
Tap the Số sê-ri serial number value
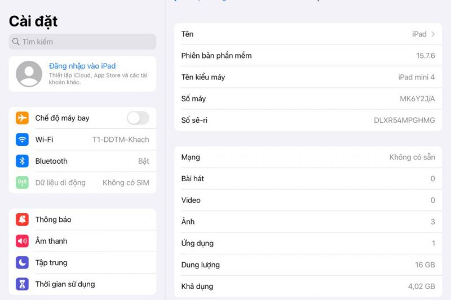(x=404, y=120)
